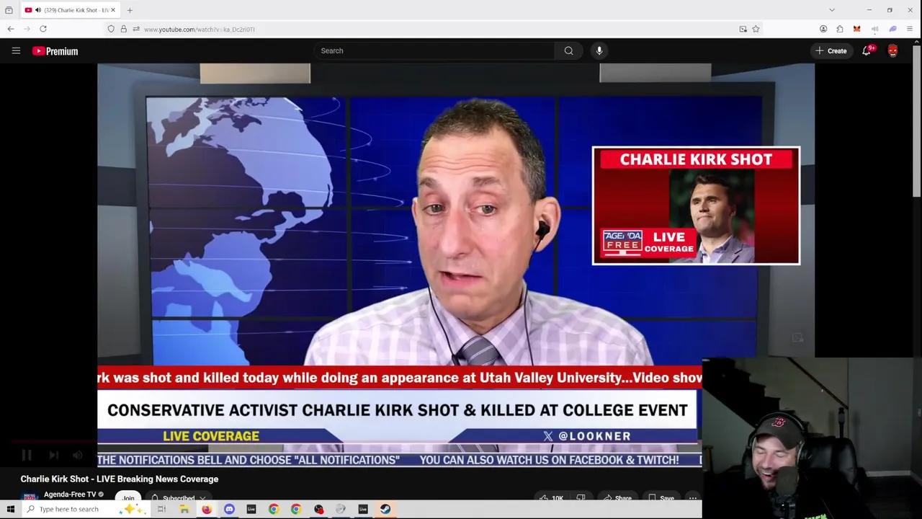
Task: Open site permissions icon in address bar
Action: (135, 29)
